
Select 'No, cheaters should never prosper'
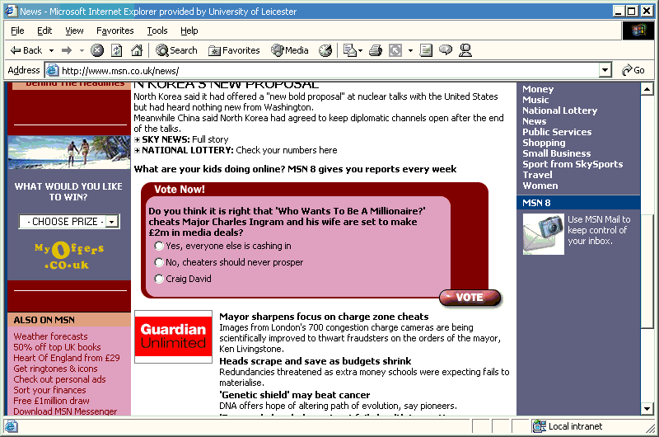[159, 262]
